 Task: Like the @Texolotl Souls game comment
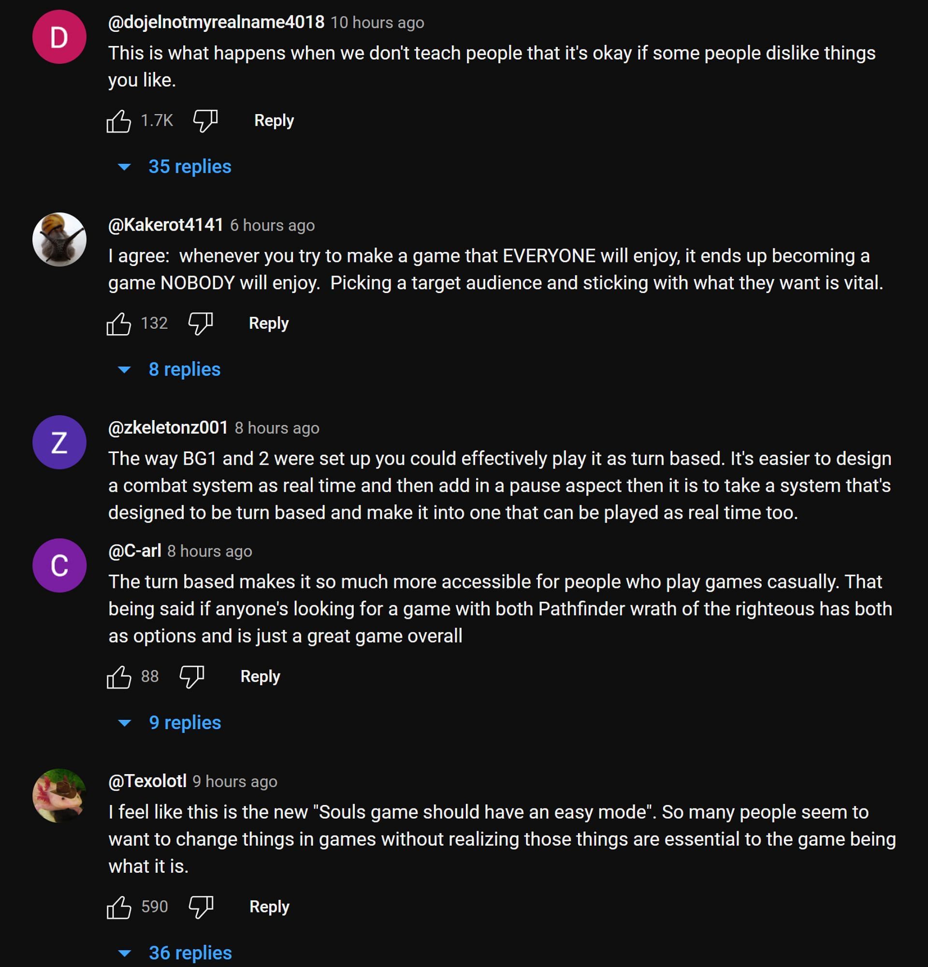click(x=119, y=907)
